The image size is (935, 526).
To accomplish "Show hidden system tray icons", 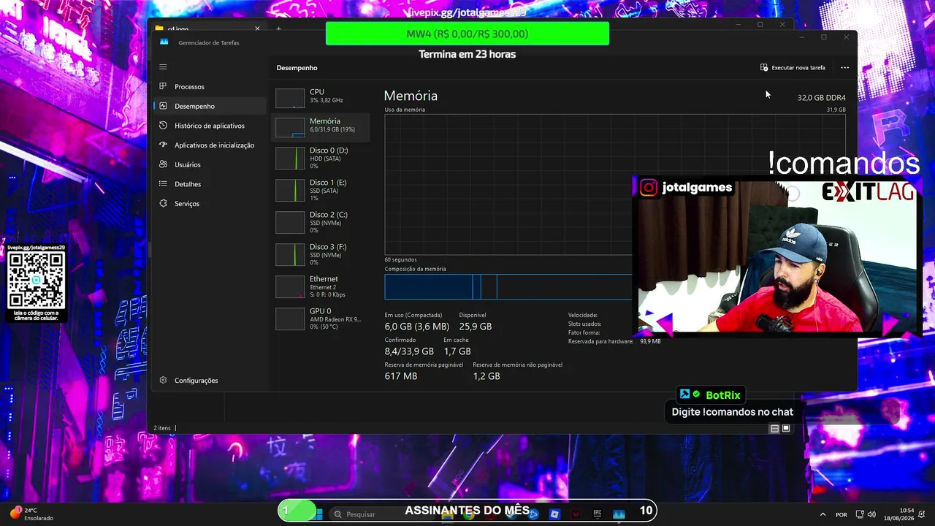I will tap(823, 514).
